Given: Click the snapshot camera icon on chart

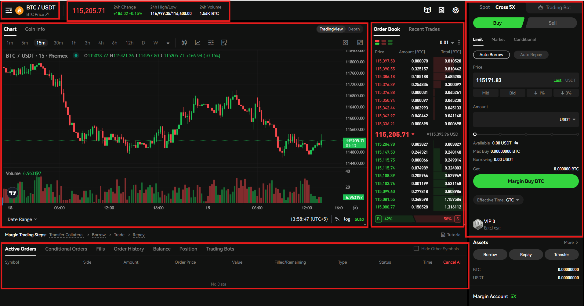Looking at the screenshot, I should [345, 42].
